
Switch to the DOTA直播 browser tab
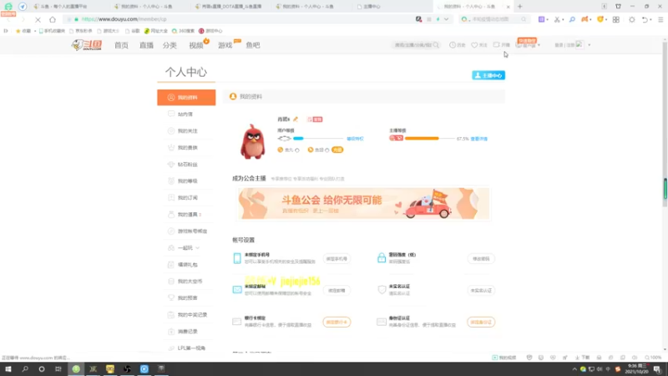[230, 7]
